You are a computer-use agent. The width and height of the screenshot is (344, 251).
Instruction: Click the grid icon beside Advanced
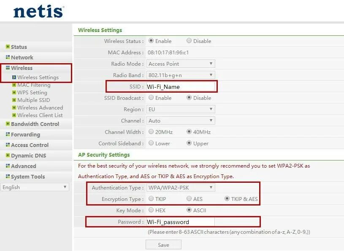8,166
